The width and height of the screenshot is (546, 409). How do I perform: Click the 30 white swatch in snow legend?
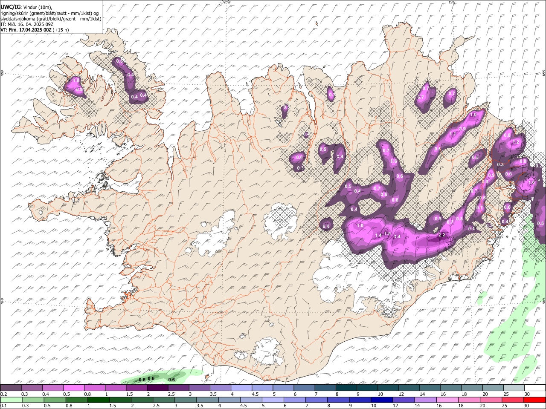tap(535, 388)
